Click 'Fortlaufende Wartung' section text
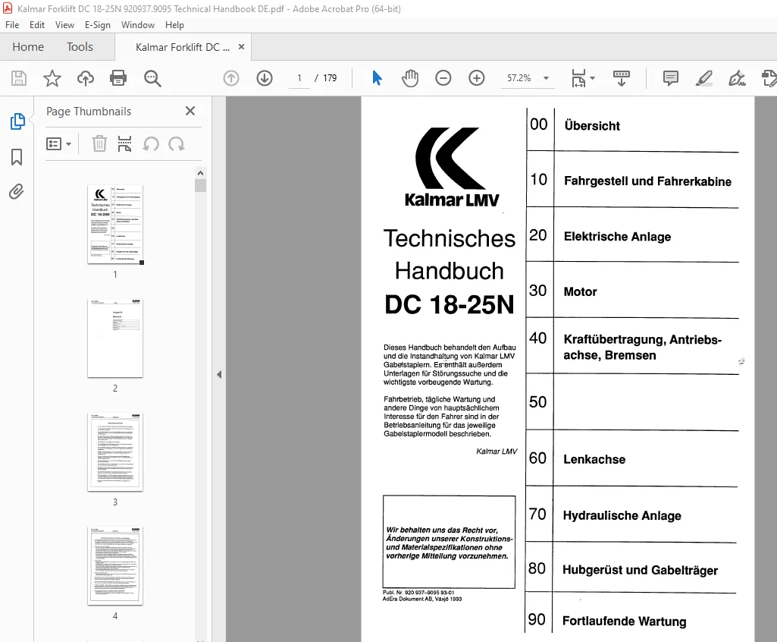This screenshot has width=777, height=642. point(625,622)
